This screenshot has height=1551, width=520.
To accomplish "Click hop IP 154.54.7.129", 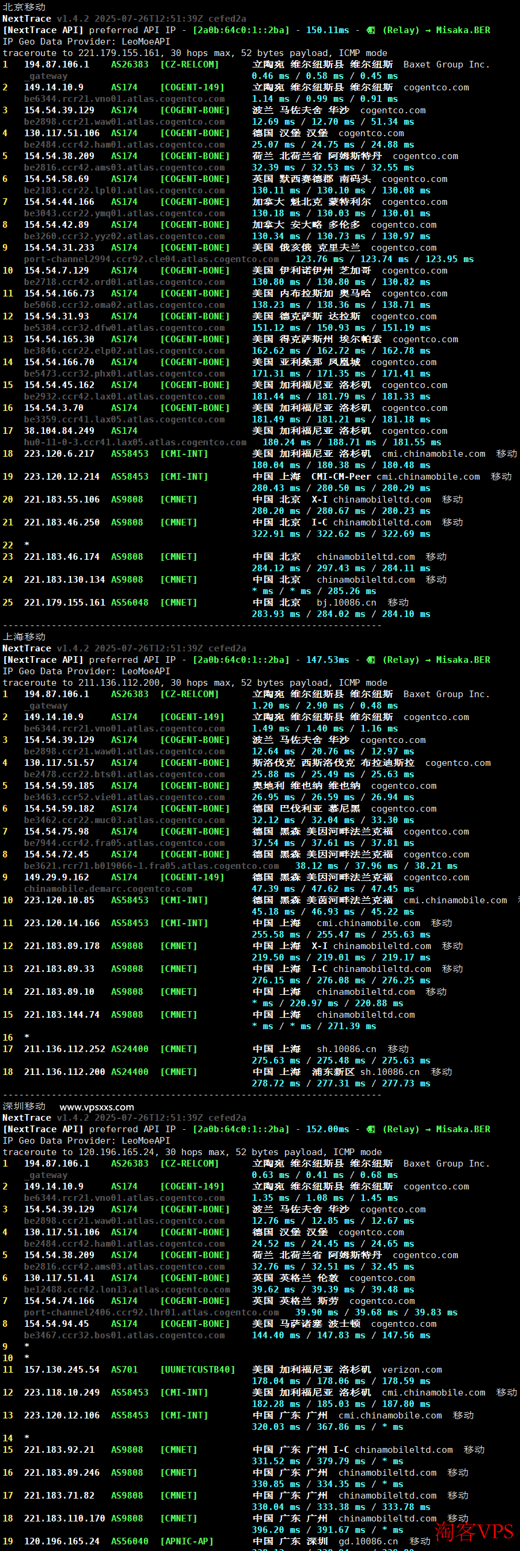I will coord(56,271).
